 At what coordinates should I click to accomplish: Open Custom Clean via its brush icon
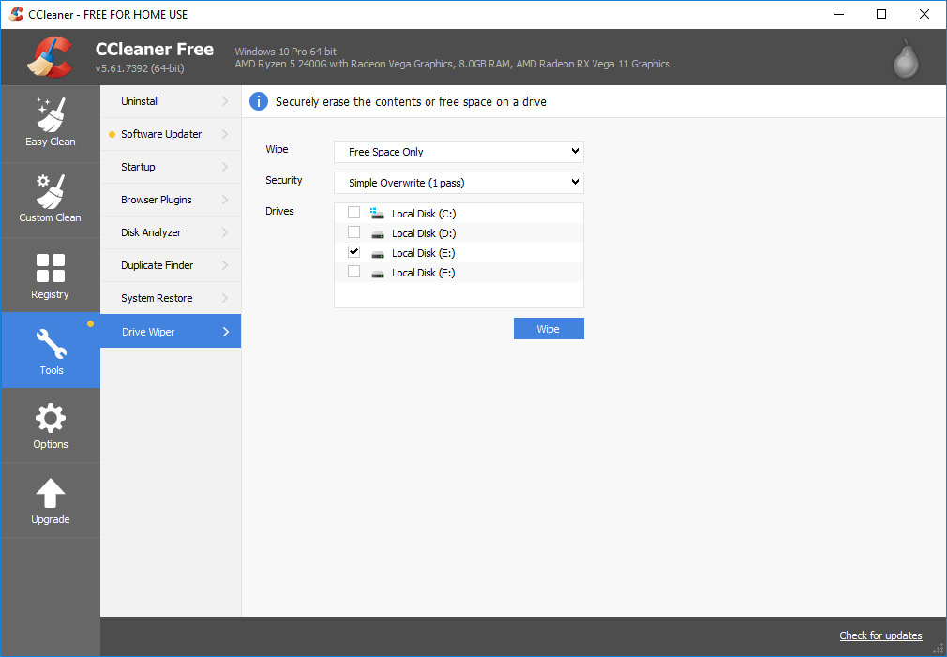pos(50,190)
